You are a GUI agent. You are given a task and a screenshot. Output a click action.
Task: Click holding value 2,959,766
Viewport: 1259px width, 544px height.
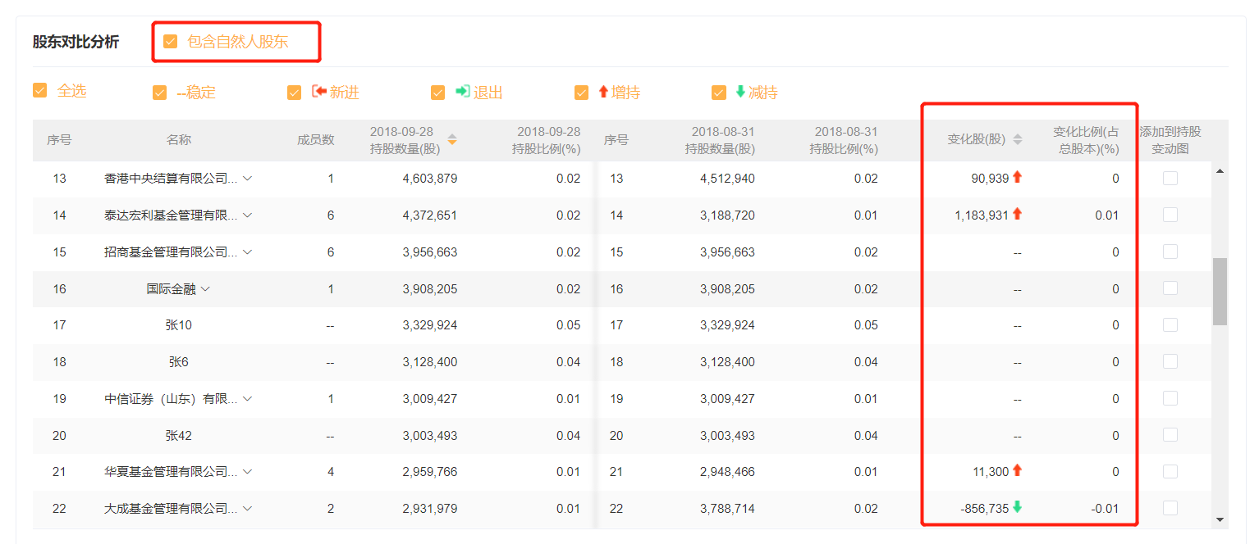[430, 472]
